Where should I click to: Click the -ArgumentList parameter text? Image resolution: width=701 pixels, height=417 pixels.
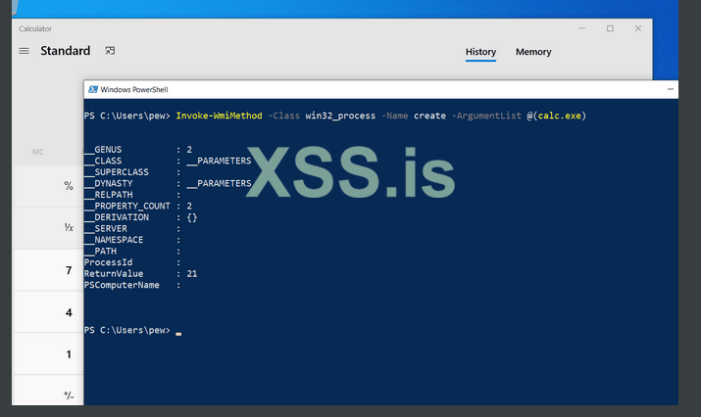pos(486,116)
